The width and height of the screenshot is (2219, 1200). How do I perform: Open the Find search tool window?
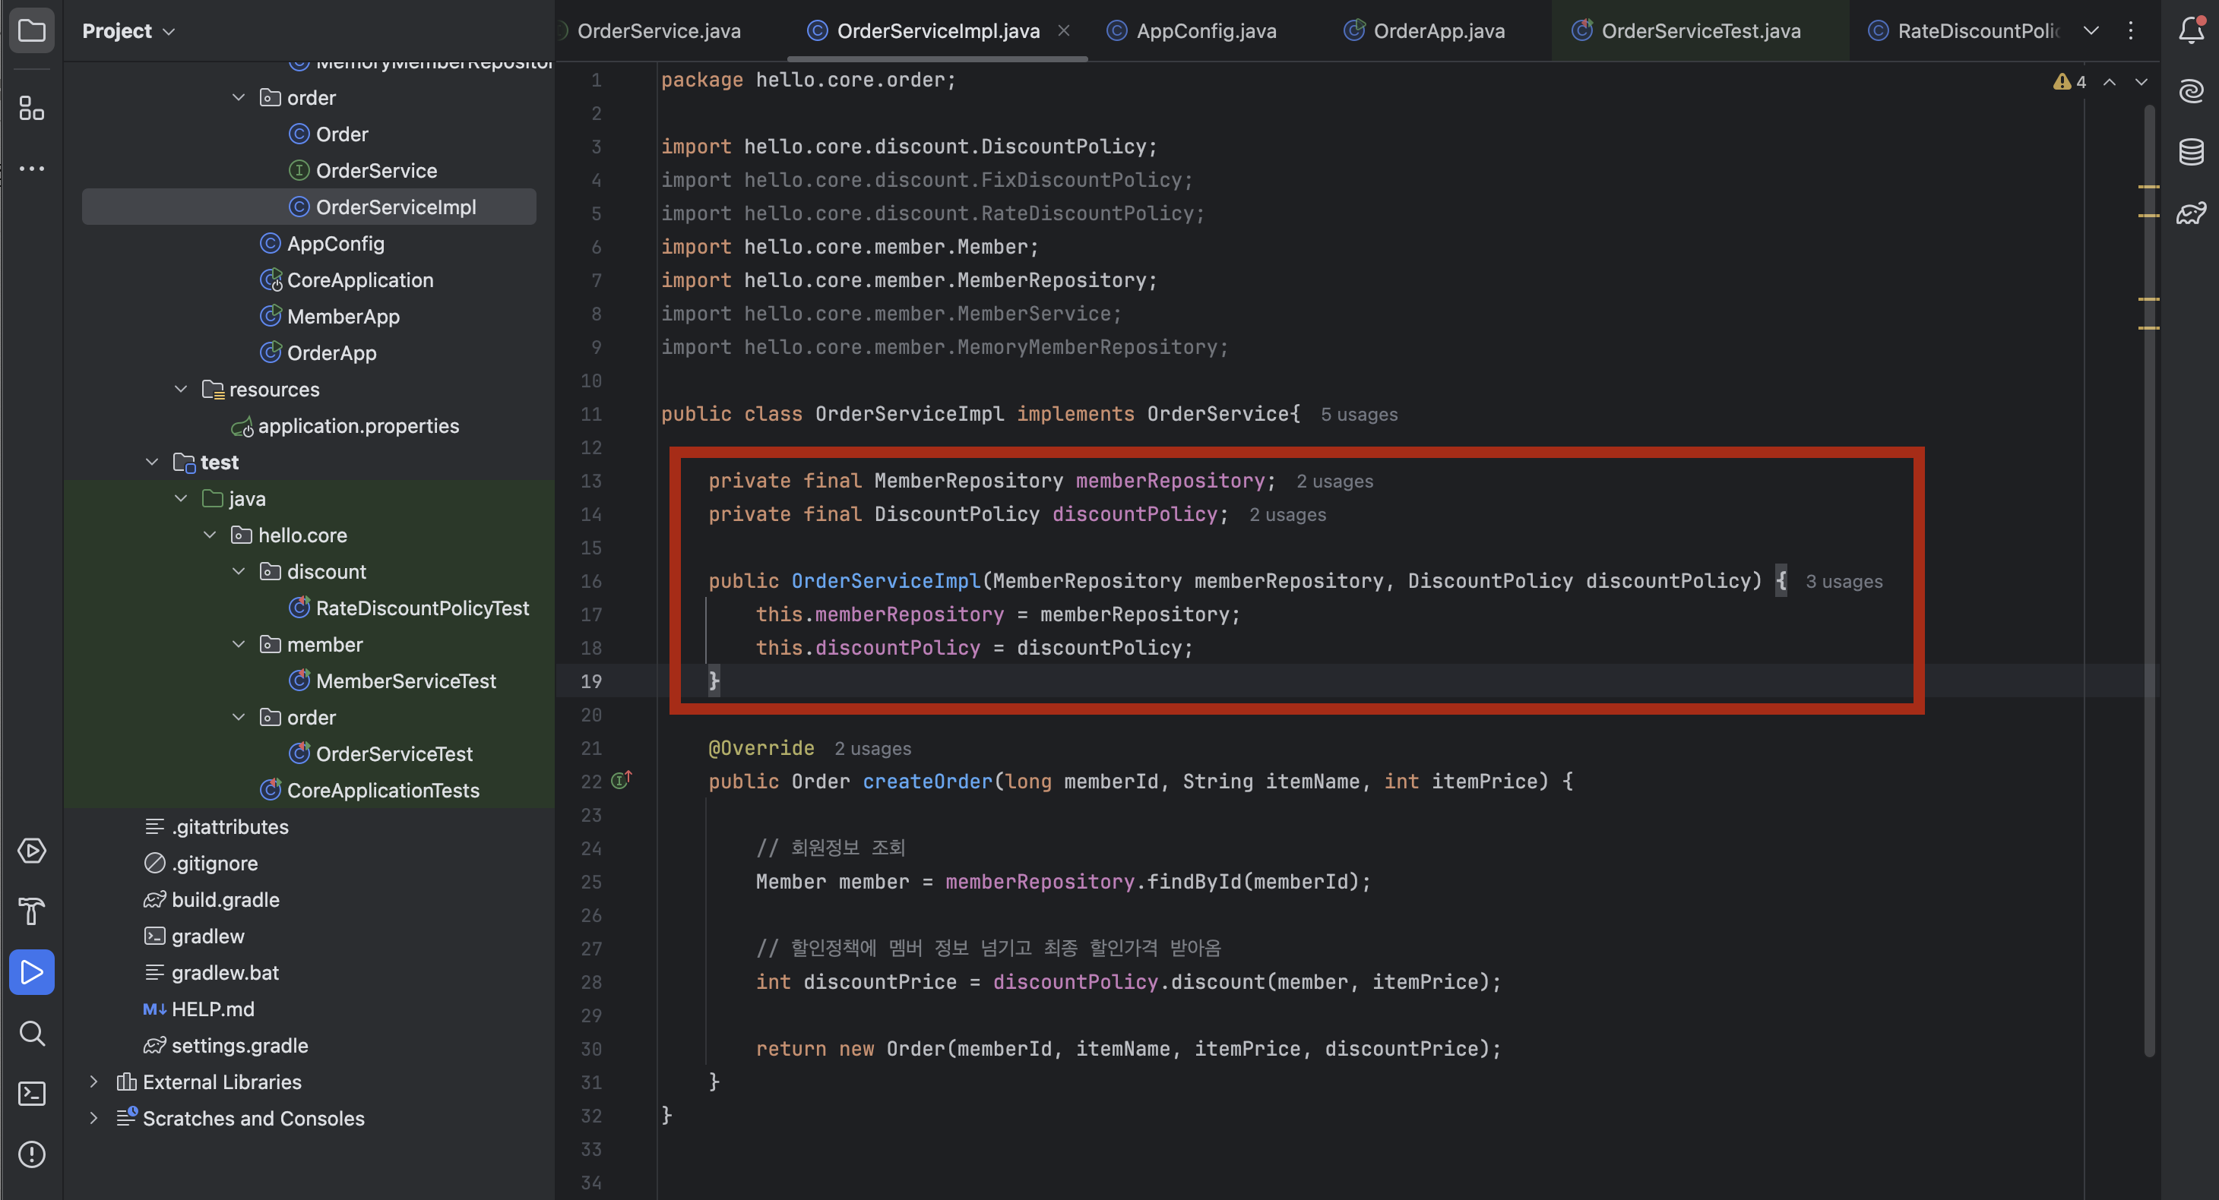tap(32, 1033)
